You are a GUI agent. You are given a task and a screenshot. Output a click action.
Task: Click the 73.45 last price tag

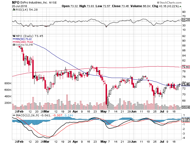click(186, 84)
